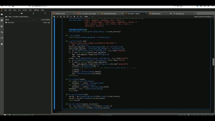
Task: Click the browser reload button
Action: click(9, 6)
